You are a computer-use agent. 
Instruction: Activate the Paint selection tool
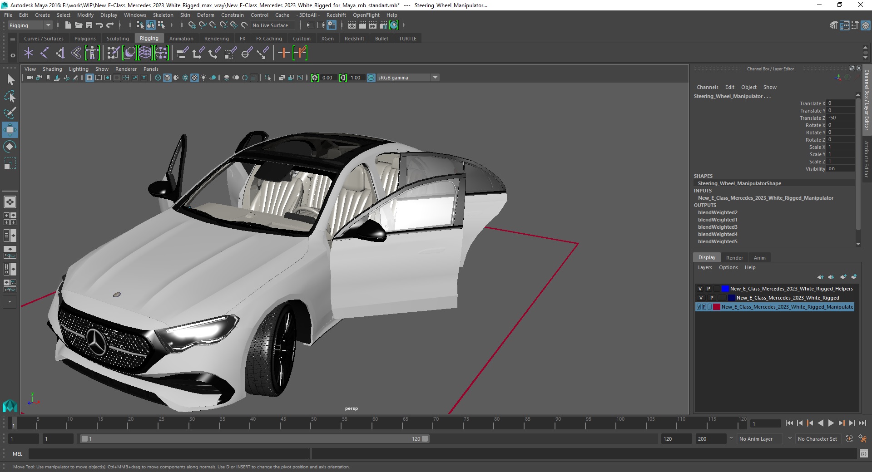[x=10, y=113]
